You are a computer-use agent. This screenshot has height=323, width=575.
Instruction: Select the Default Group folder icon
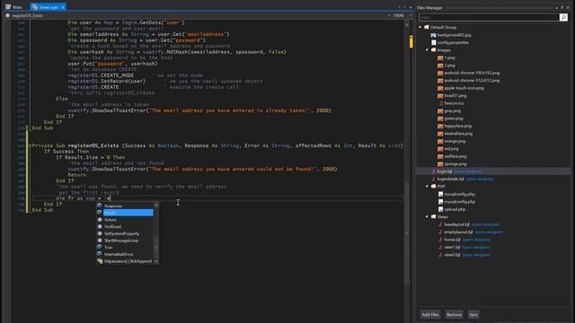pyautogui.click(x=427, y=27)
